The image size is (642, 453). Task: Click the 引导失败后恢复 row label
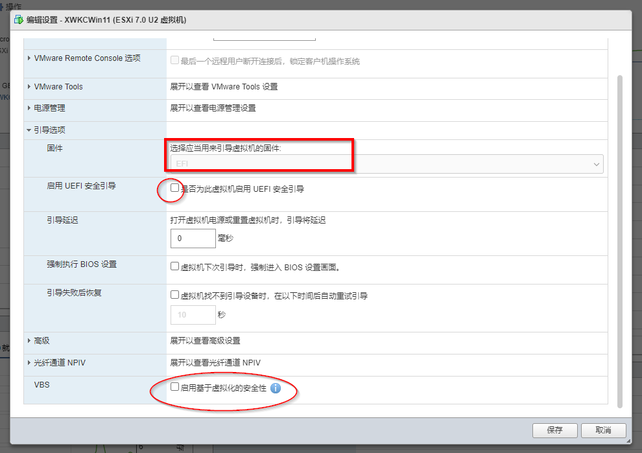coord(74,292)
